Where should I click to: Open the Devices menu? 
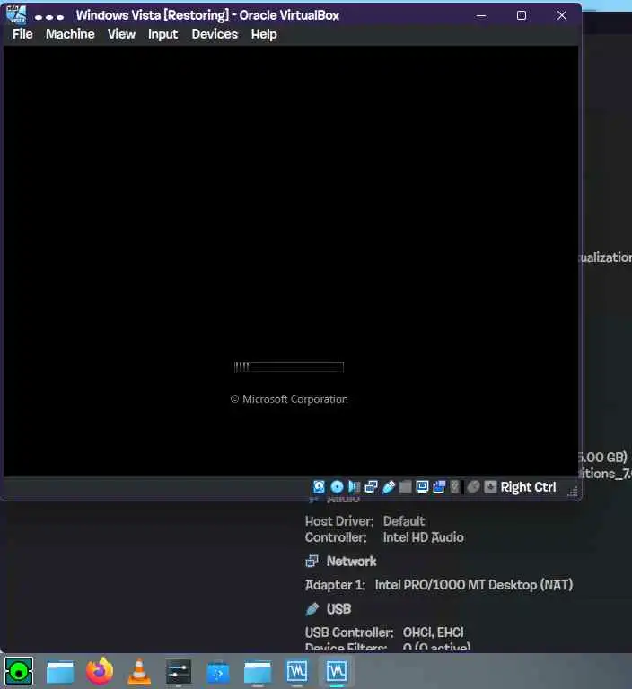click(215, 34)
